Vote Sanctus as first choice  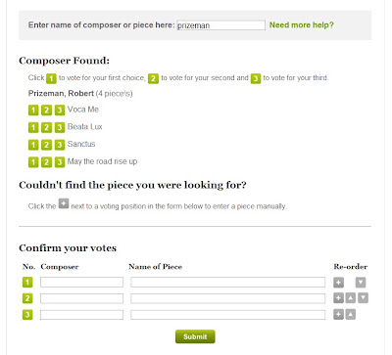(x=33, y=145)
